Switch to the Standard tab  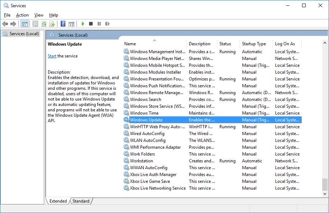pos(81,201)
